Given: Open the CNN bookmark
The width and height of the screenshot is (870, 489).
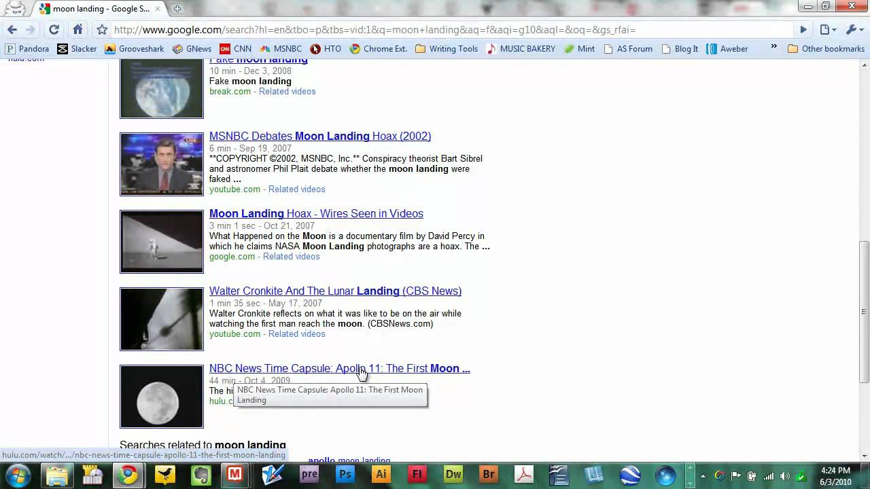Looking at the screenshot, I should [236, 49].
